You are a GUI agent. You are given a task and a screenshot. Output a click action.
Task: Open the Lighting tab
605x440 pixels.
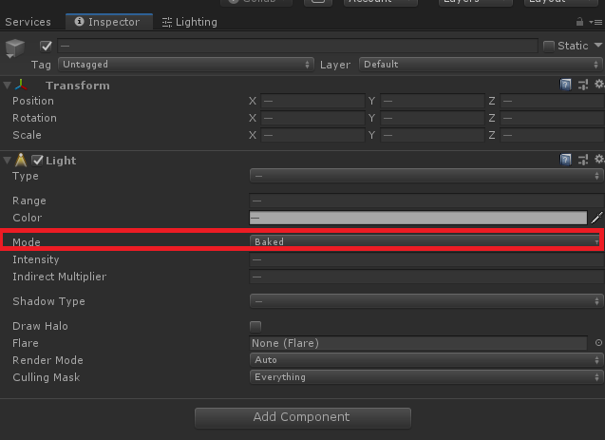[x=189, y=22]
